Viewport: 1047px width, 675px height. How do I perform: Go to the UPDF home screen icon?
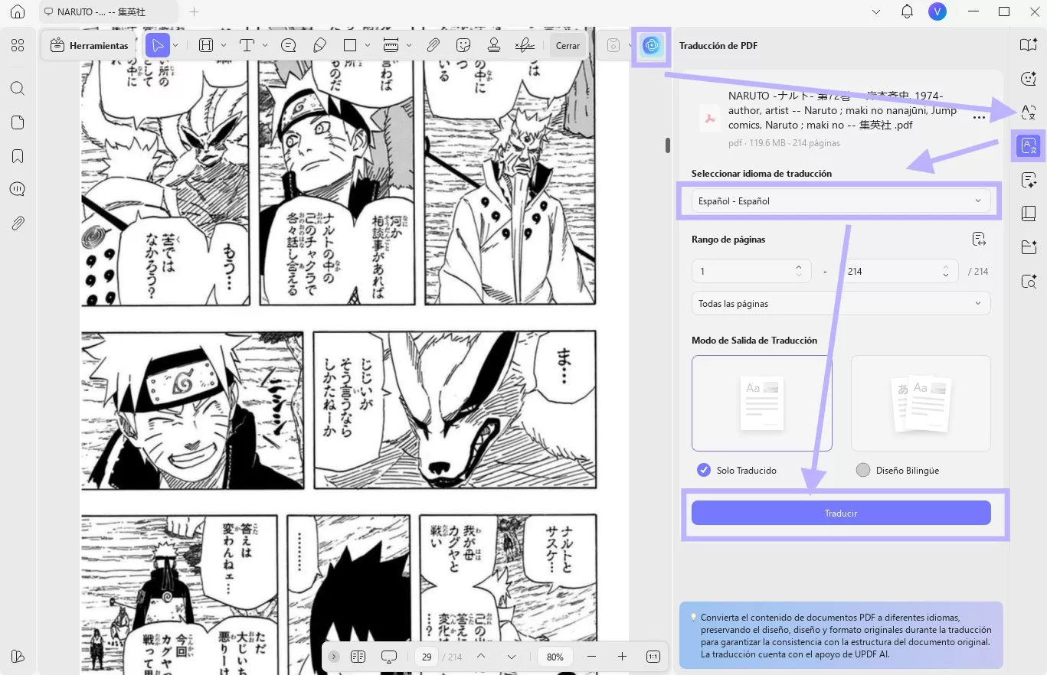(18, 12)
